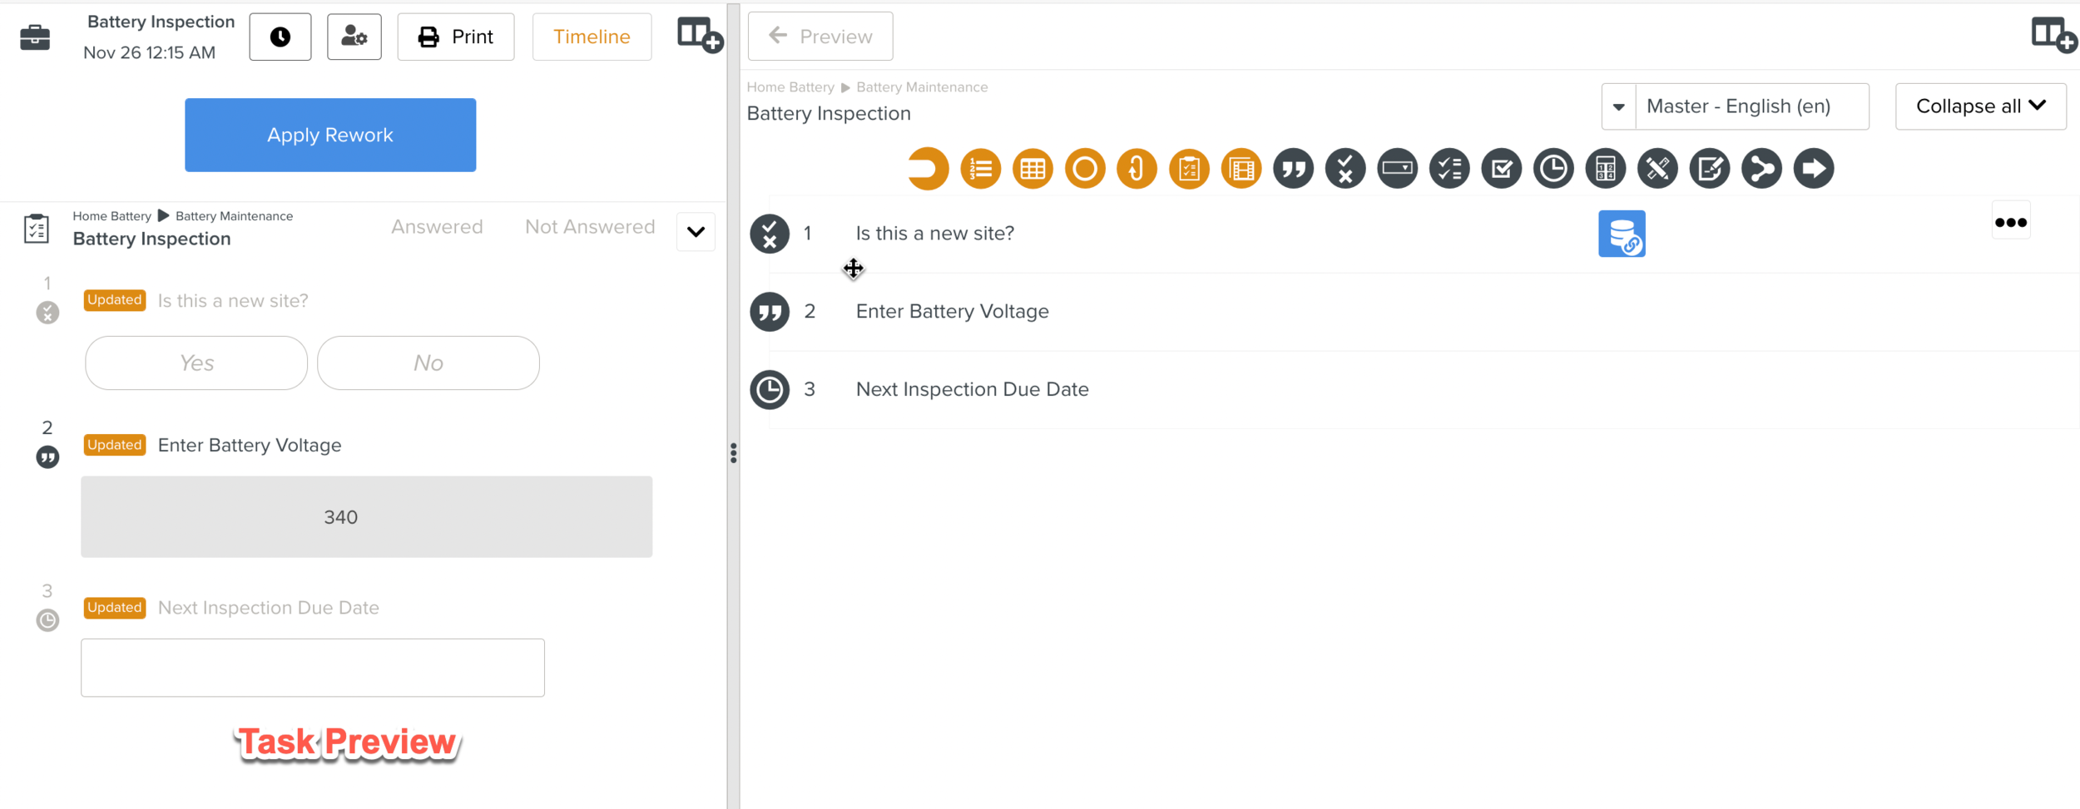
Task: Click the right arrow icon in toolbar
Action: pos(1814,169)
